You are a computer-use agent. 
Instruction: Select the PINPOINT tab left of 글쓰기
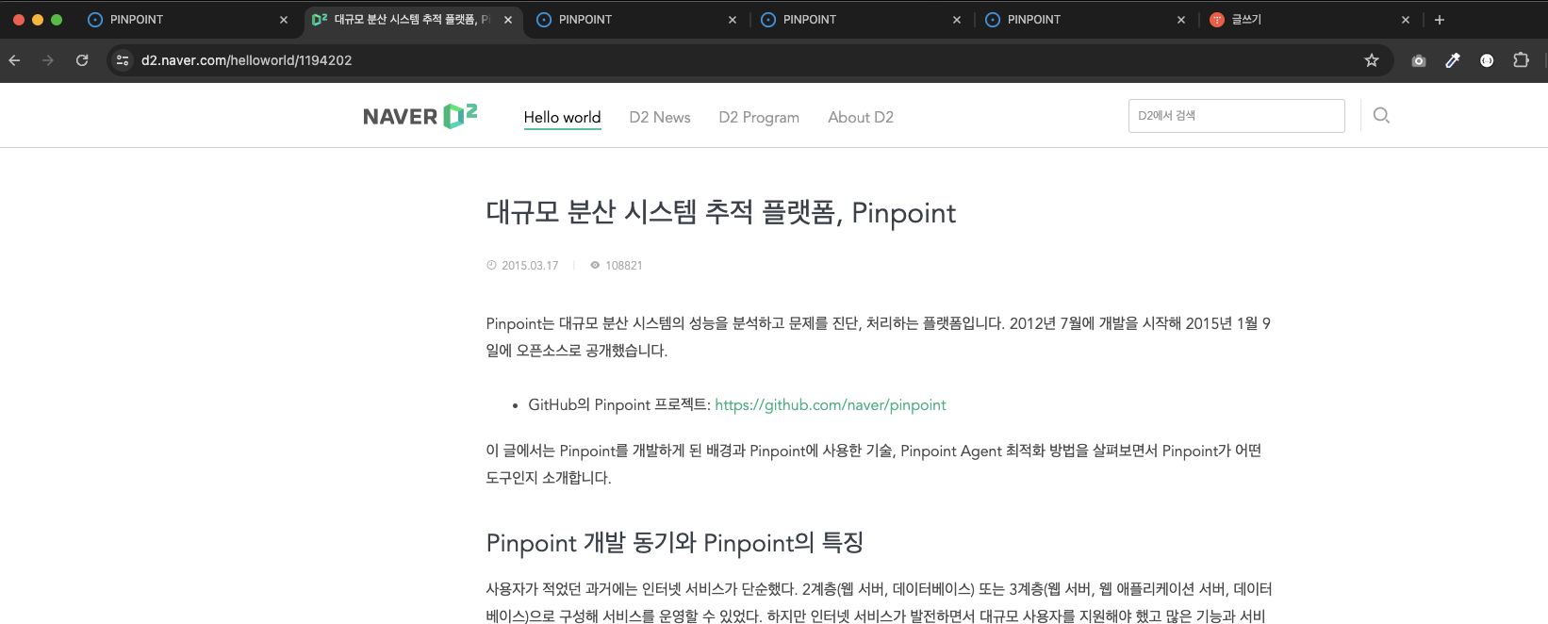click(x=1085, y=20)
